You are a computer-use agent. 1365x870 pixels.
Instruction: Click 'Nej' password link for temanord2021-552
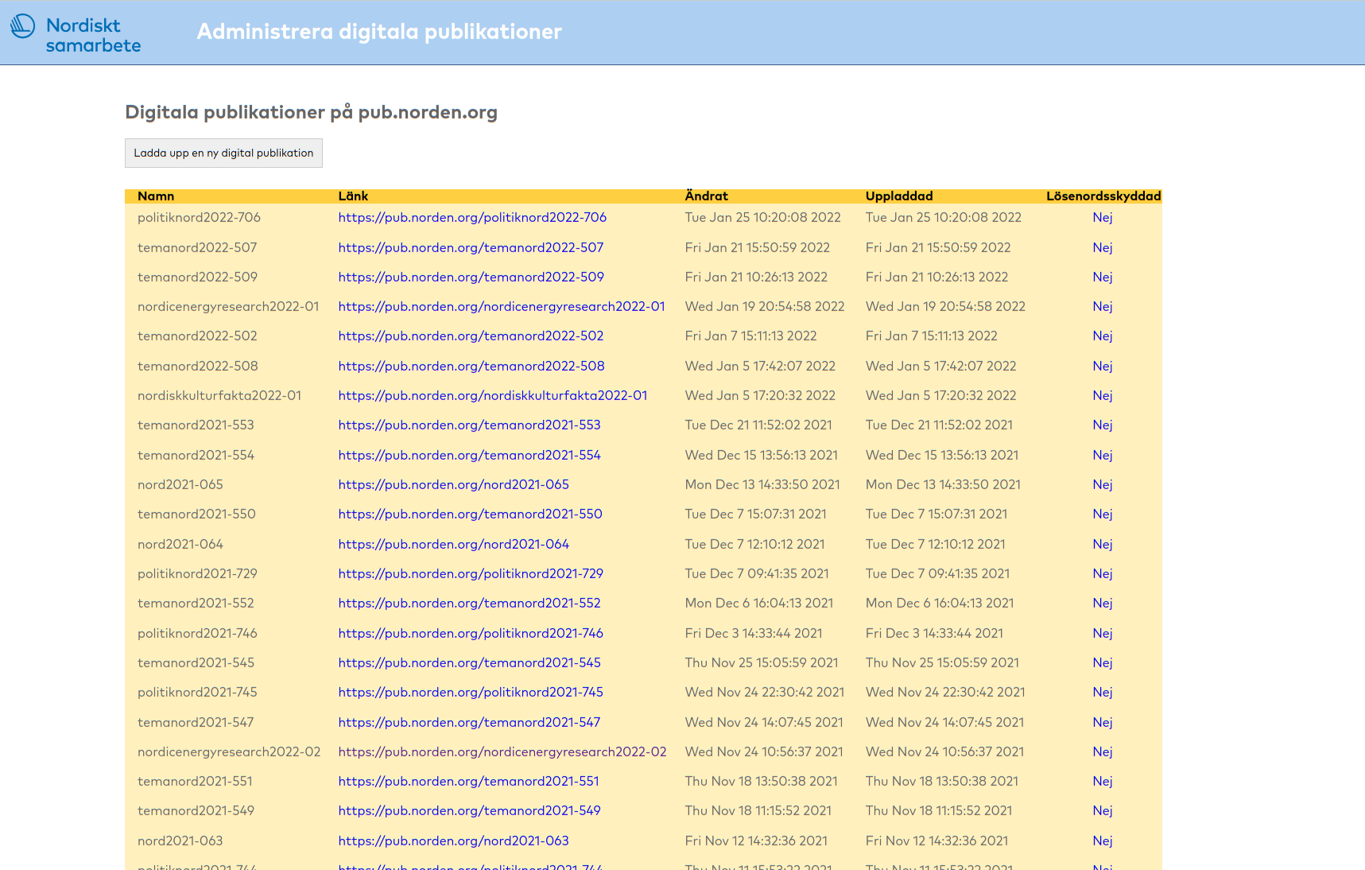click(1103, 603)
